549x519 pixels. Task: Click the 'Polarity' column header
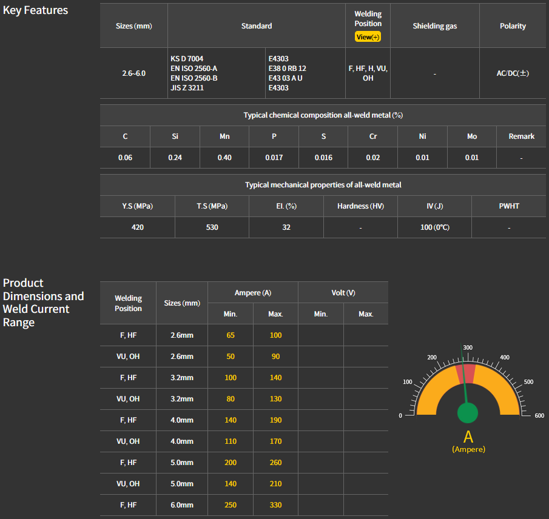513,26
